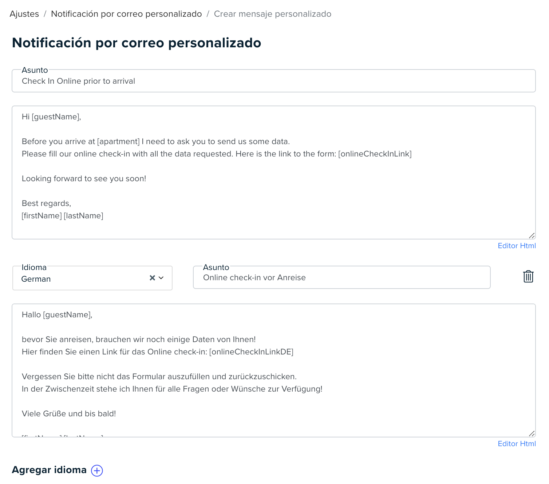Select the Crear mensaje personalizado breadcrumb

pyautogui.click(x=273, y=14)
